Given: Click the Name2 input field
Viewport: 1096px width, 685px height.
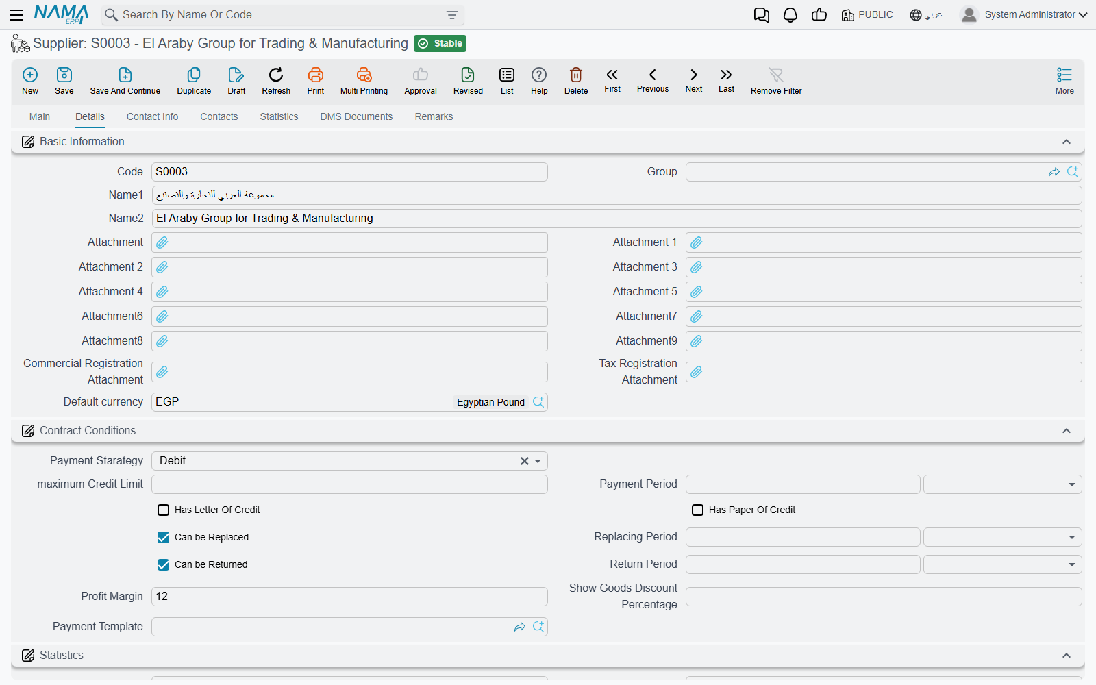Looking at the screenshot, I should coord(616,219).
